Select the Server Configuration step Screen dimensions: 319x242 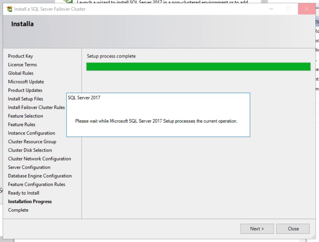(x=29, y=167)
